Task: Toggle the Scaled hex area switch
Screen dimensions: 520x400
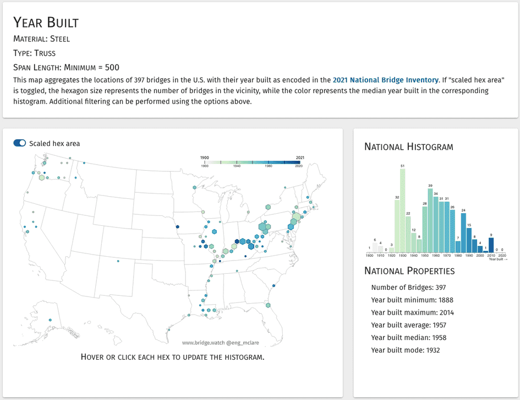Action: [20, 143]
